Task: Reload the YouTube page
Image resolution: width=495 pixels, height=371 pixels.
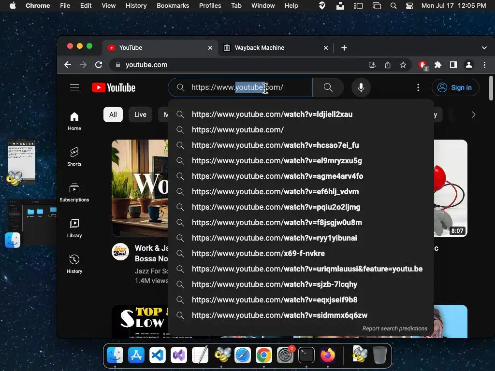Action: tap(99, 65)
